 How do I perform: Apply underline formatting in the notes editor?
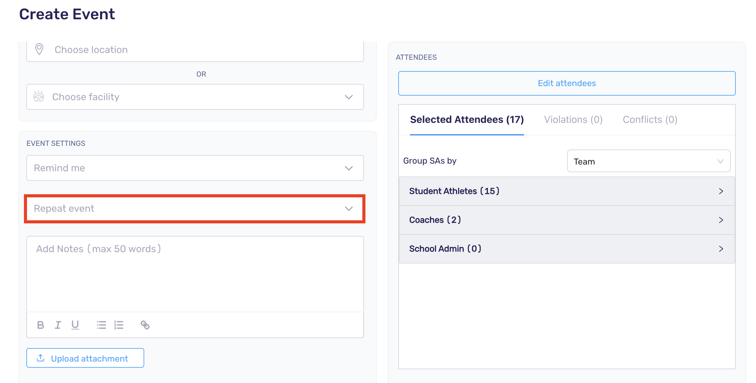click(75, 325)
